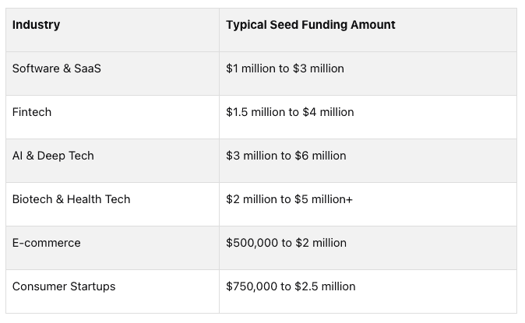The image size is (525, 323).
Task: Click the $1 million to $3 million cell
Action: tap(284, 68)
